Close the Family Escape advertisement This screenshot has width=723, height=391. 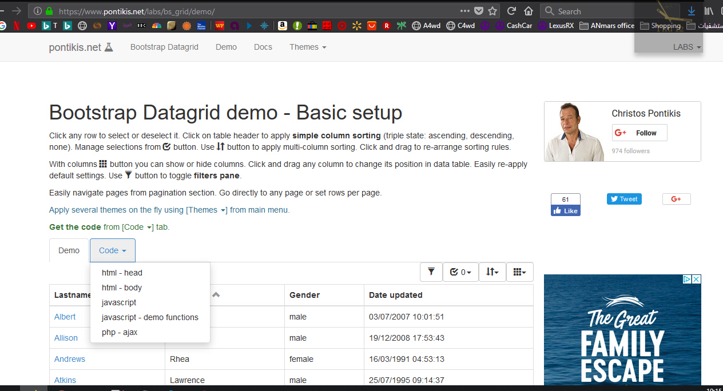pos(696,279)
